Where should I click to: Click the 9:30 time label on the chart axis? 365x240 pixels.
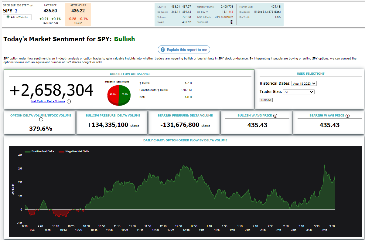(x=25, y=226)
